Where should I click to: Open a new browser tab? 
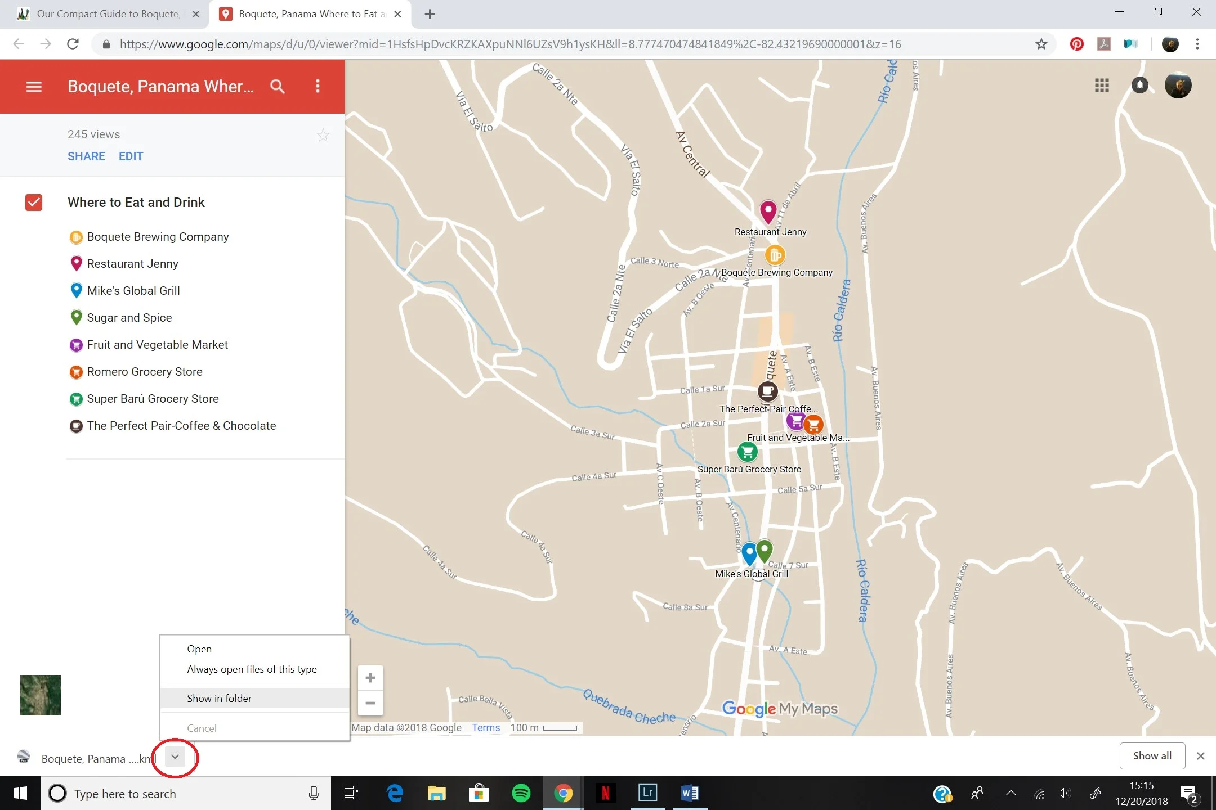(430, 14)
